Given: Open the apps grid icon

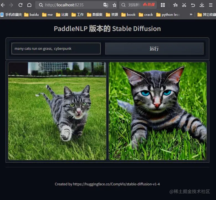Looking at the screenshot, I should pyautogui.click(x=163, y=5).
